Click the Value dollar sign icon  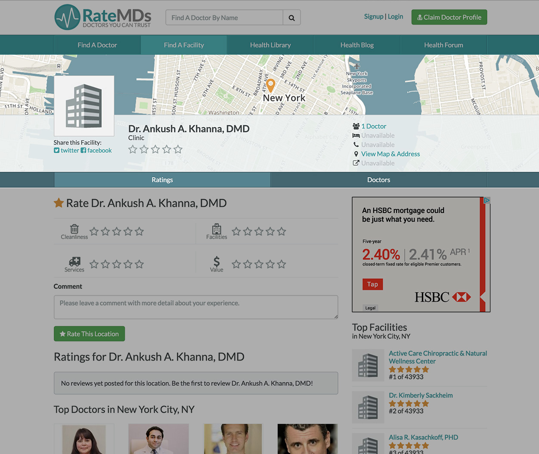pos(217,261)
